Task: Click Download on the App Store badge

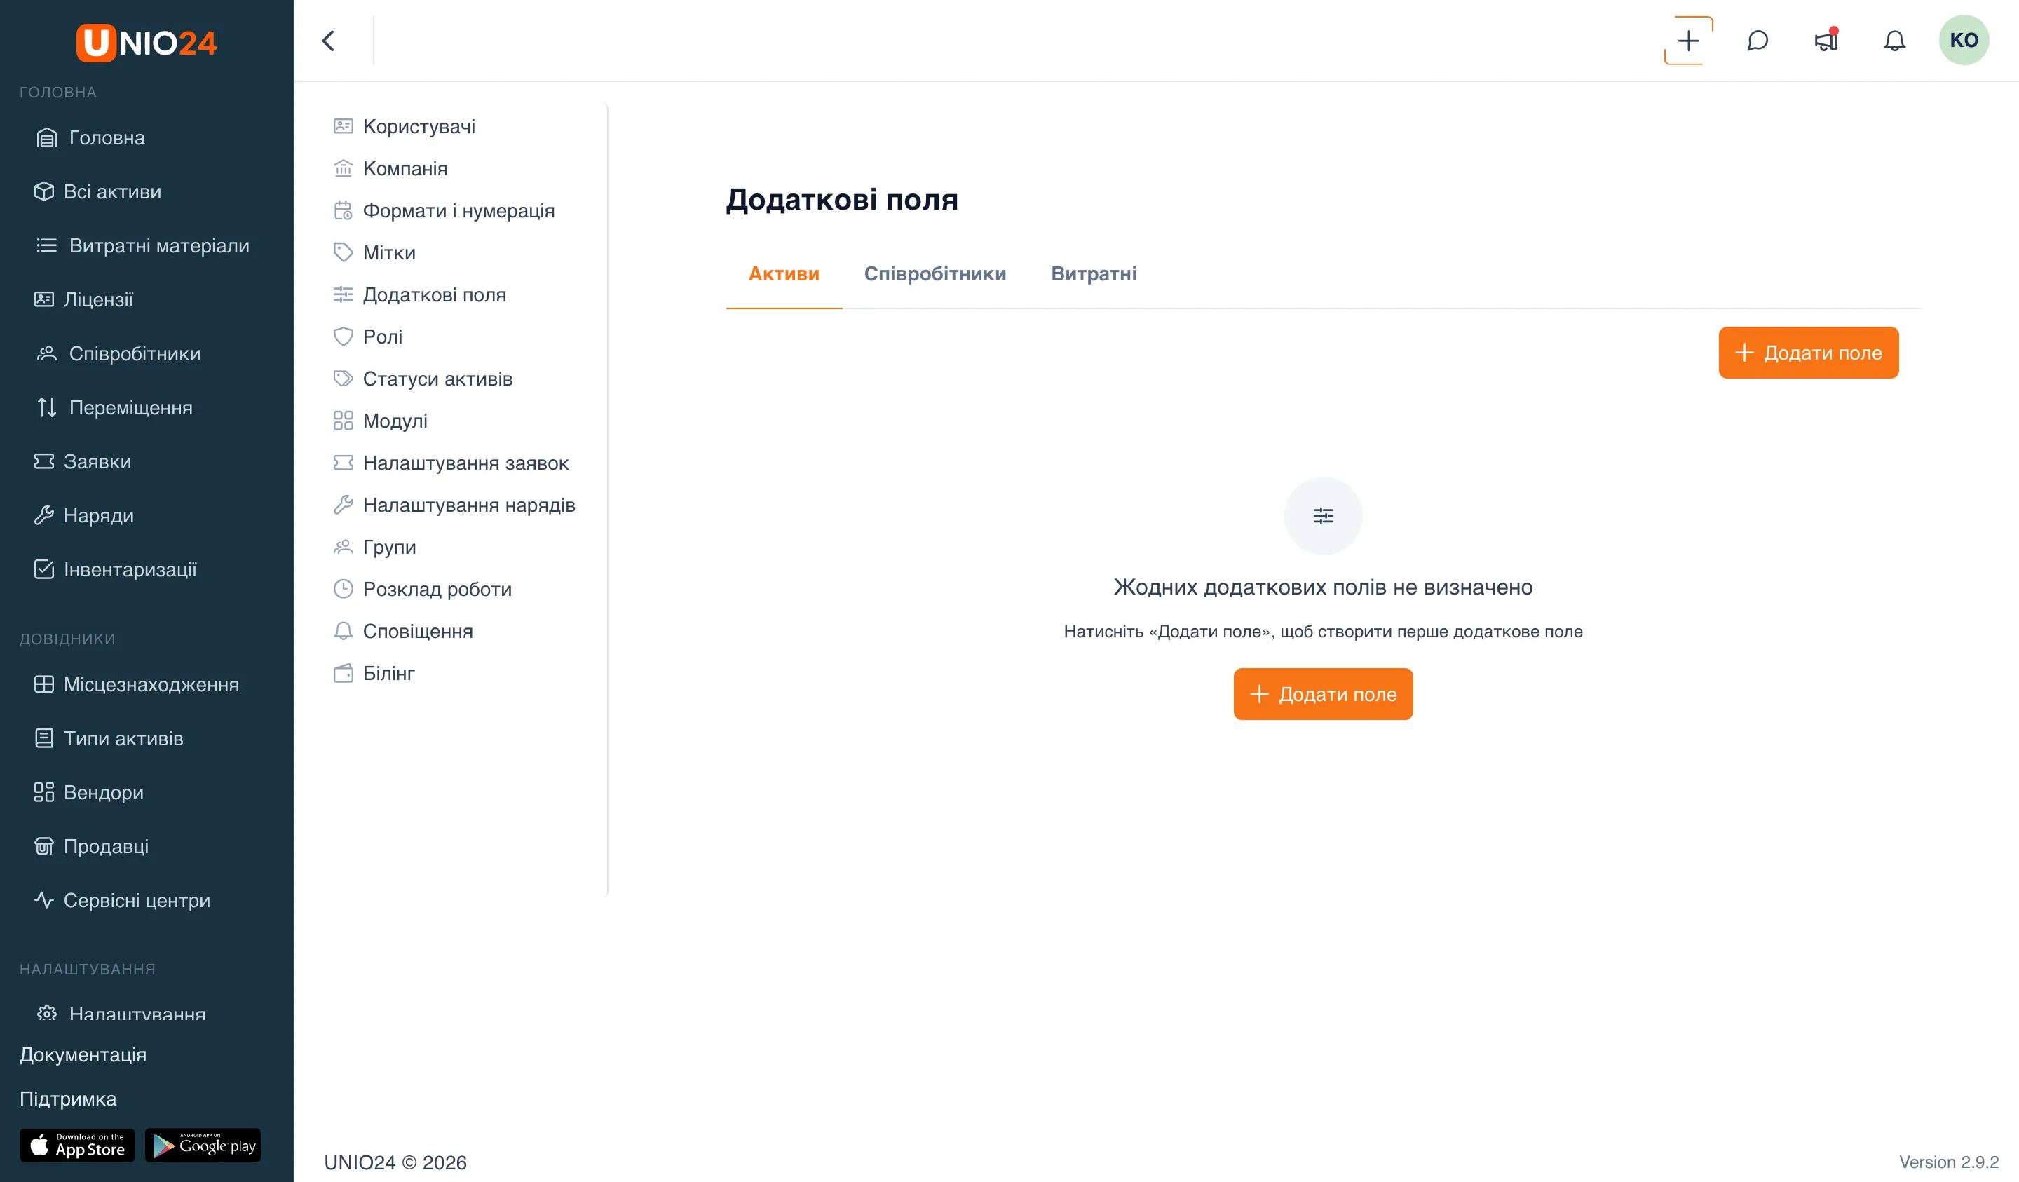Action: click(x=78, y=1145)
